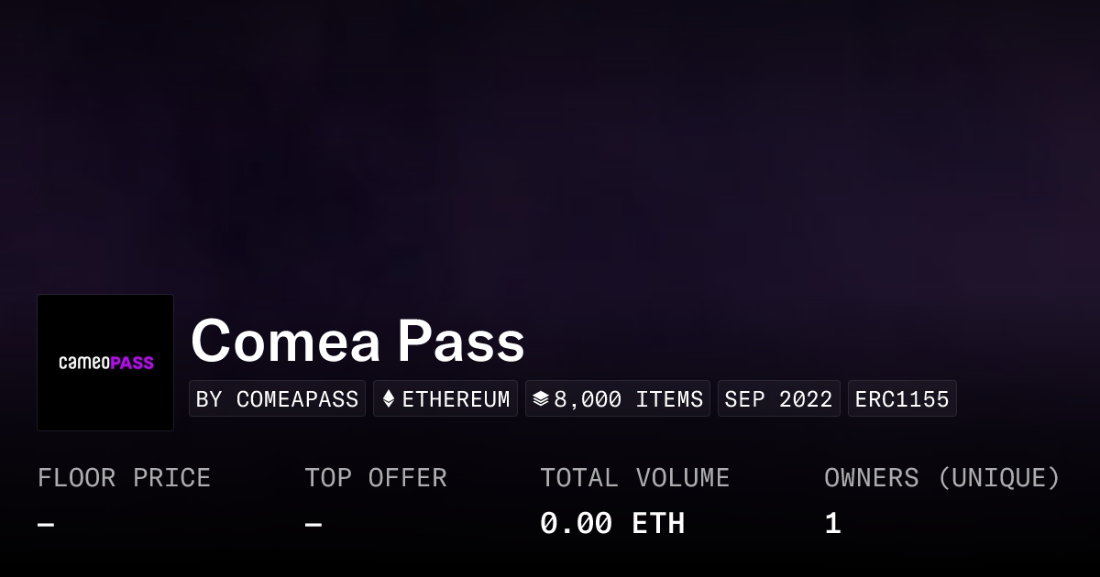The width and height of the screenshot is (1100, 577).
Task: Open the BY COMEAPASS creator link
Action: tap(277, 399)
